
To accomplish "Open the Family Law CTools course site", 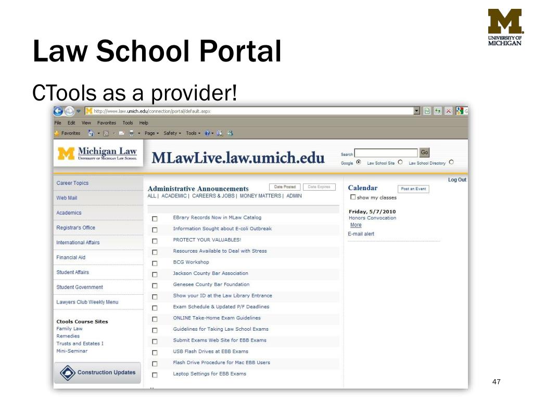I will click(x=69, y=329).
